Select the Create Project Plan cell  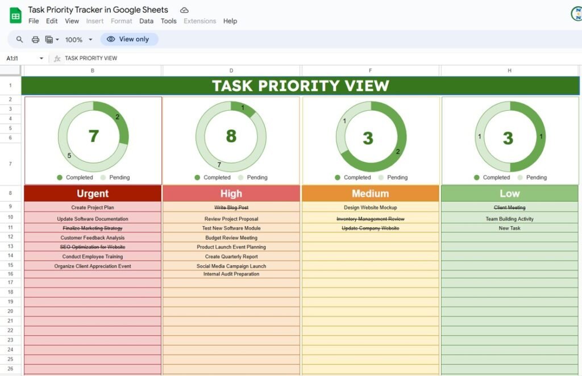(93, 207)
